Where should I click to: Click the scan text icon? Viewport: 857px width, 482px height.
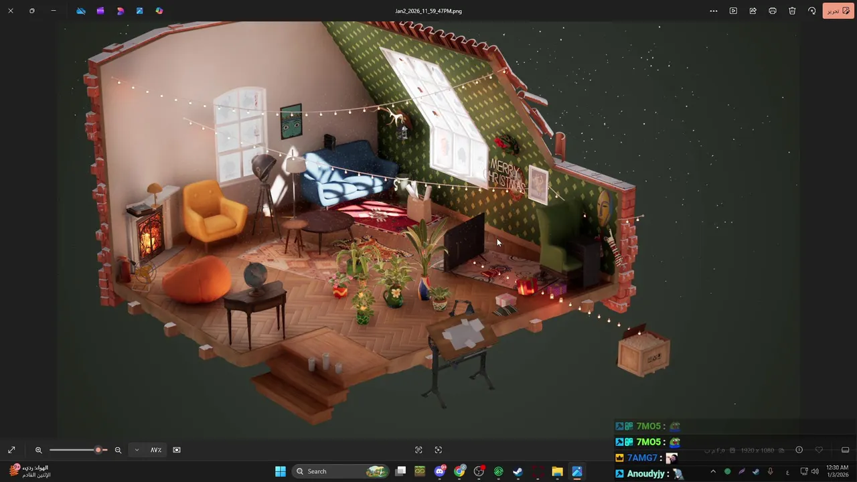[x=418, y=450]
